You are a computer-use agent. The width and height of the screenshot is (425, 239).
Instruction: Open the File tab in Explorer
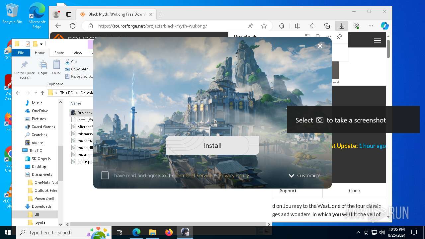point(21,53)
